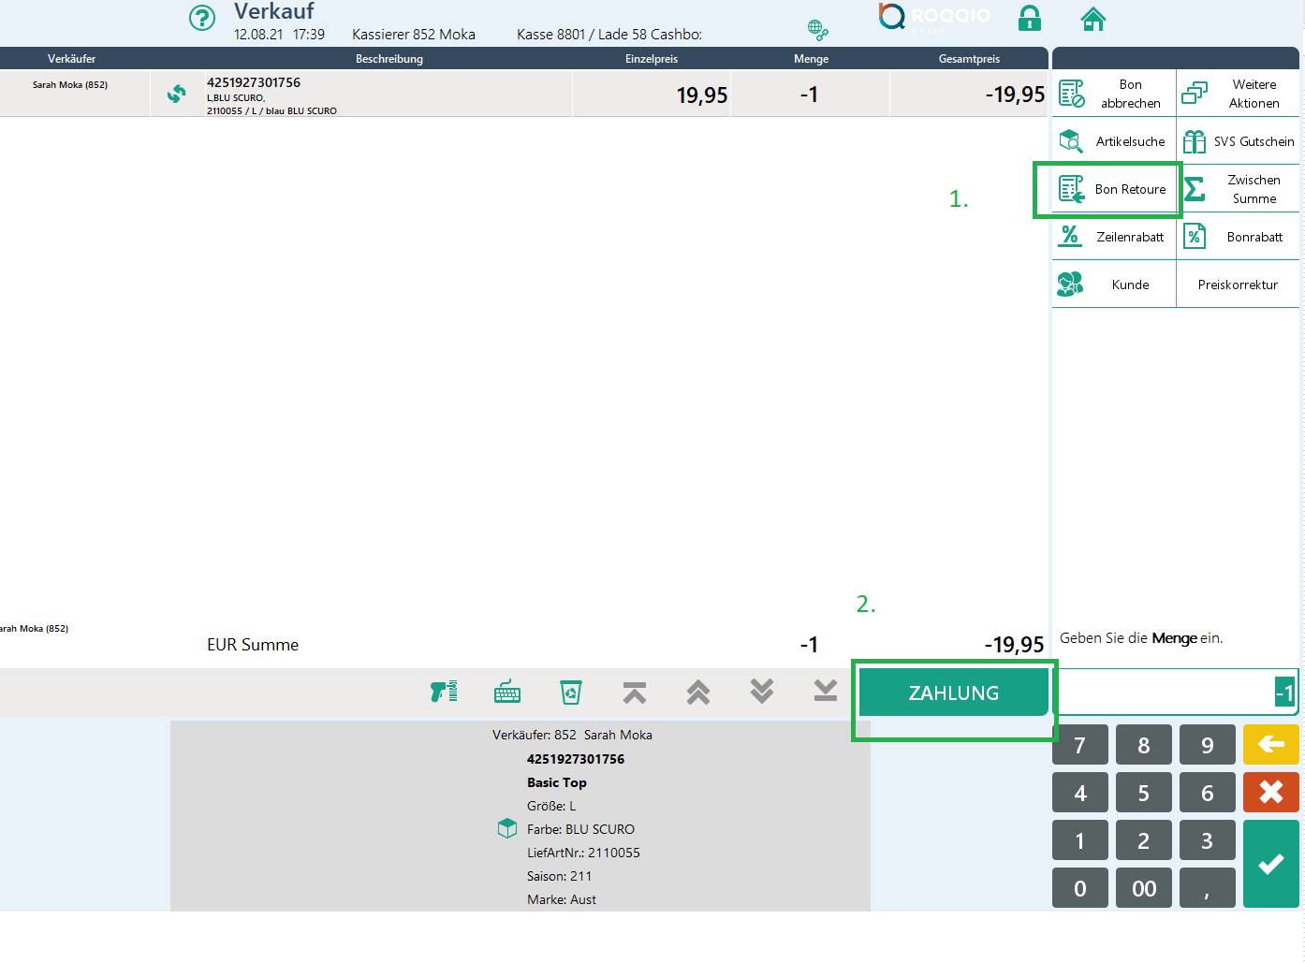1305x963 pixels.
Task: Click the barcode scanner icon
Action: tap(444, 692)
